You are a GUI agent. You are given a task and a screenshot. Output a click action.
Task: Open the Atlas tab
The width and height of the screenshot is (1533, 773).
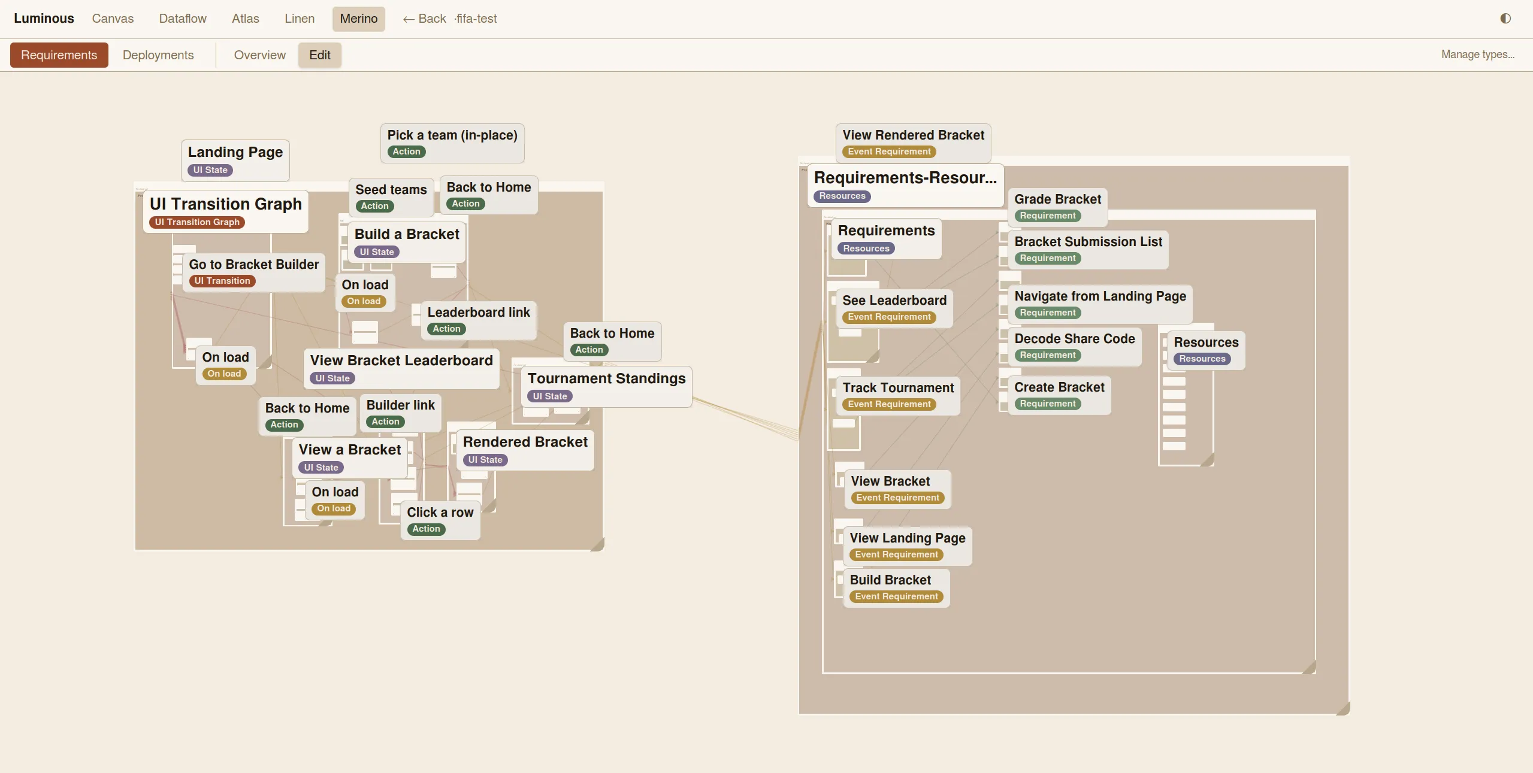pyautogui.click(x=246, y=19)
